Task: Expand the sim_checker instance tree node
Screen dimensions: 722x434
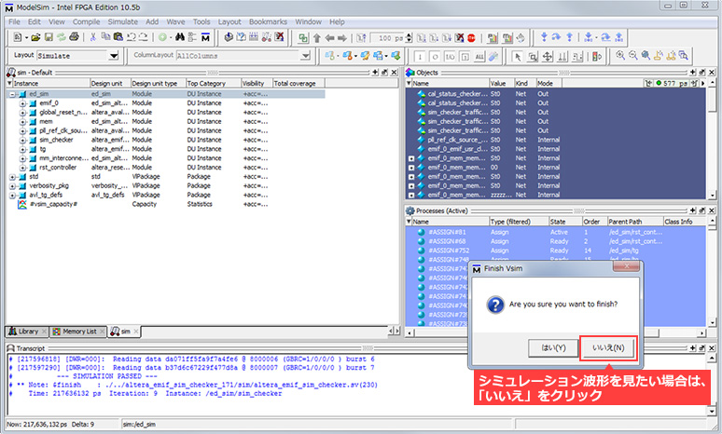Action: pyautogui.click(x=22, y=140)
